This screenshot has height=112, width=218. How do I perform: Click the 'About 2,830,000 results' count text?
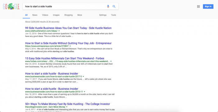[x=42, y=22]
